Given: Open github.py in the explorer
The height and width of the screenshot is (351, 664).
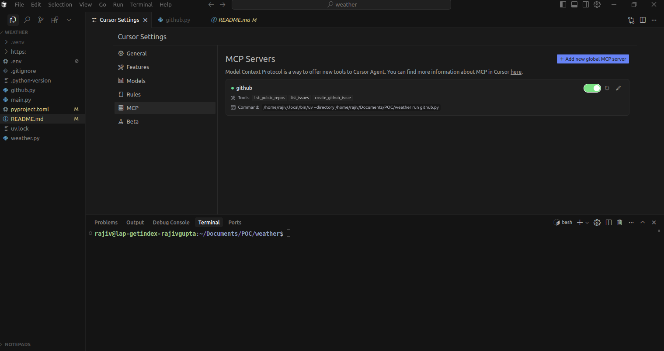Looking at the screenshot, I should point(42,90).
